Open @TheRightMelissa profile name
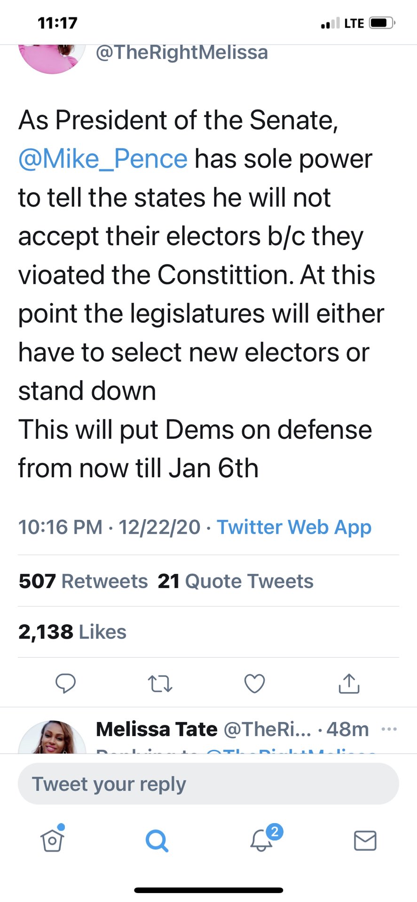Viewport: 417px width, 902px height. [181, 52]
